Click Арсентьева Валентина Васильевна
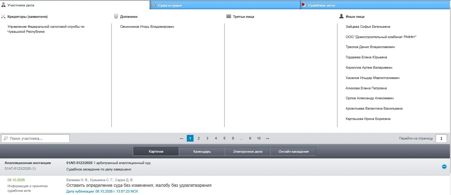Image resolution: width=451 pixels, height=195 pixels. click(x=374, y=109)
